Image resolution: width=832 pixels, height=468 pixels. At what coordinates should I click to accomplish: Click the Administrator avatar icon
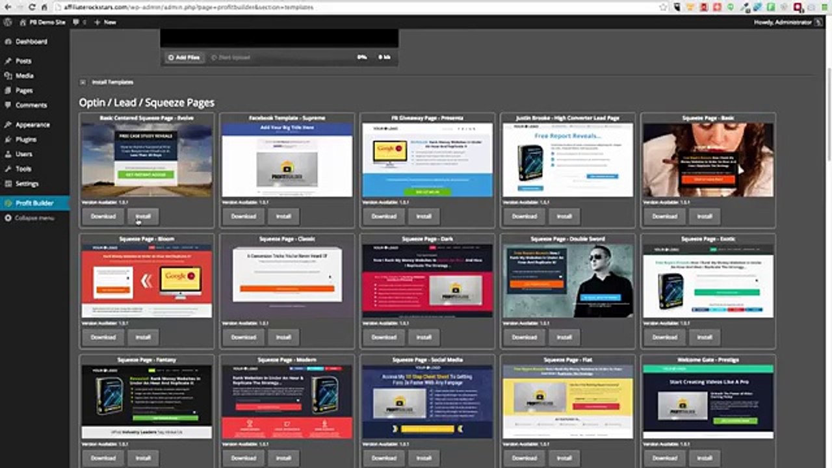(x=818, y=22)
